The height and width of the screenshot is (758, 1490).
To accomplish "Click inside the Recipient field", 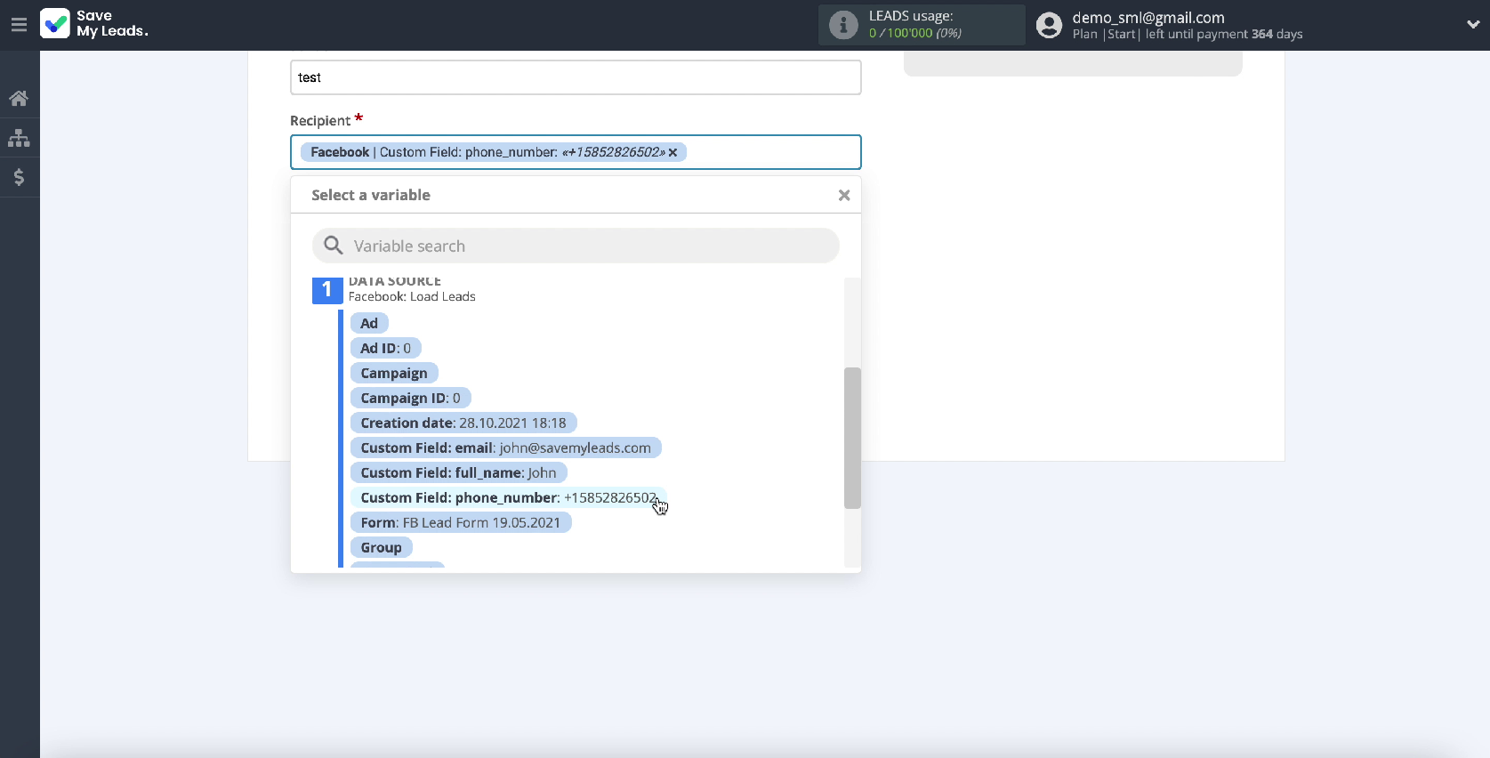I will [x=576, y=152].
